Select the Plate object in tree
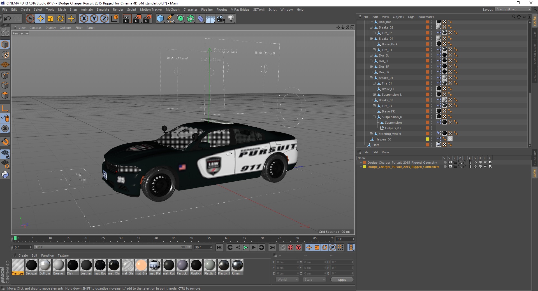This screenshot has width=538, height=291. 376,145
